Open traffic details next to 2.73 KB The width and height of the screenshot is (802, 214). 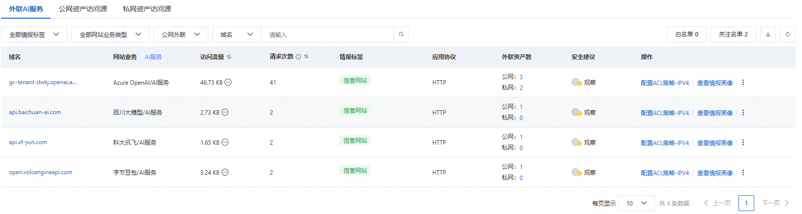pos(225,113)
